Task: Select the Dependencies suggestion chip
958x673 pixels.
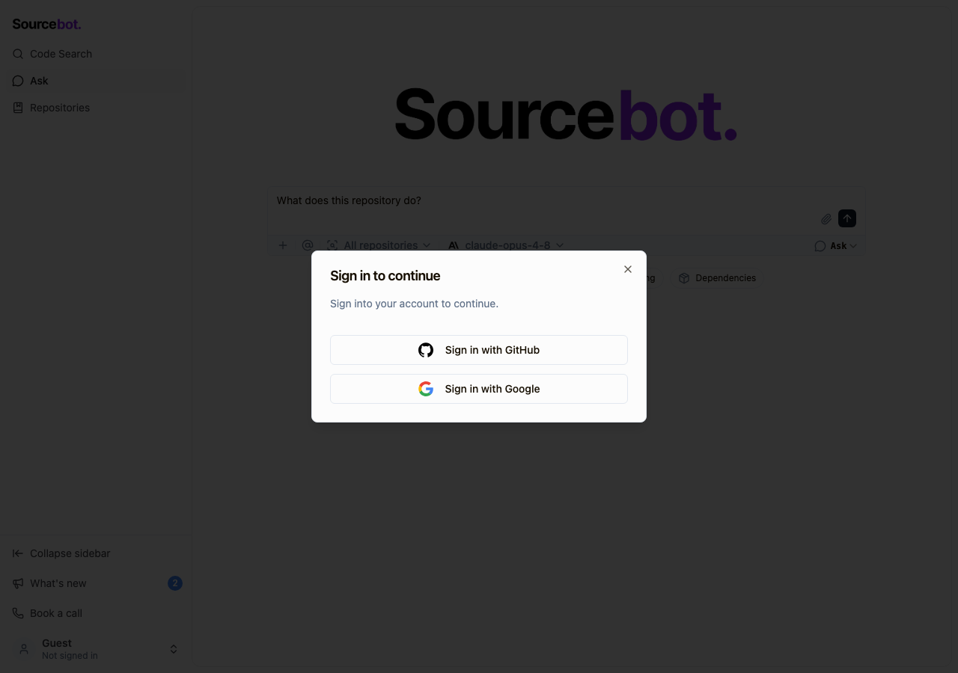Action: coord(717,278)
